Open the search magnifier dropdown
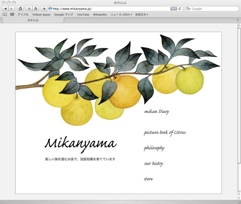The width and height of the screenshot is (241, 204). 188,8
